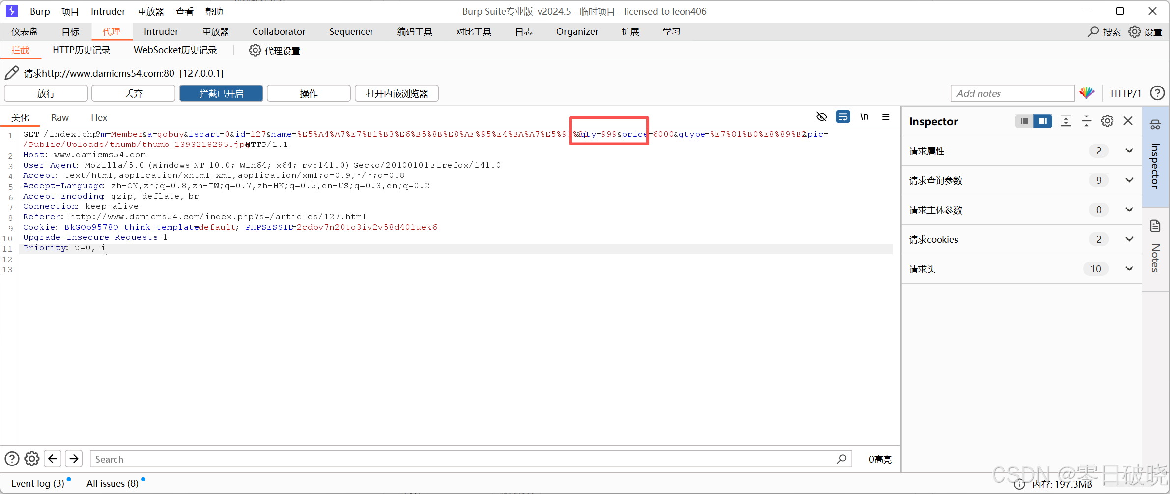Open All issues (8)
This screenshot has height=494, width=1170.
pos(113,484)
